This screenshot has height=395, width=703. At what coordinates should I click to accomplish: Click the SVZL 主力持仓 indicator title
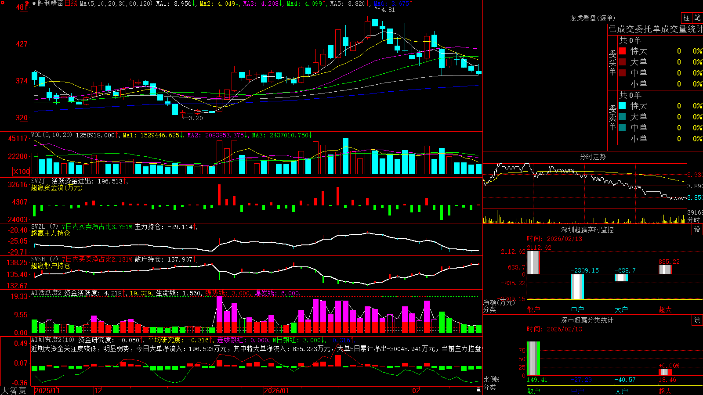(114, 227)
